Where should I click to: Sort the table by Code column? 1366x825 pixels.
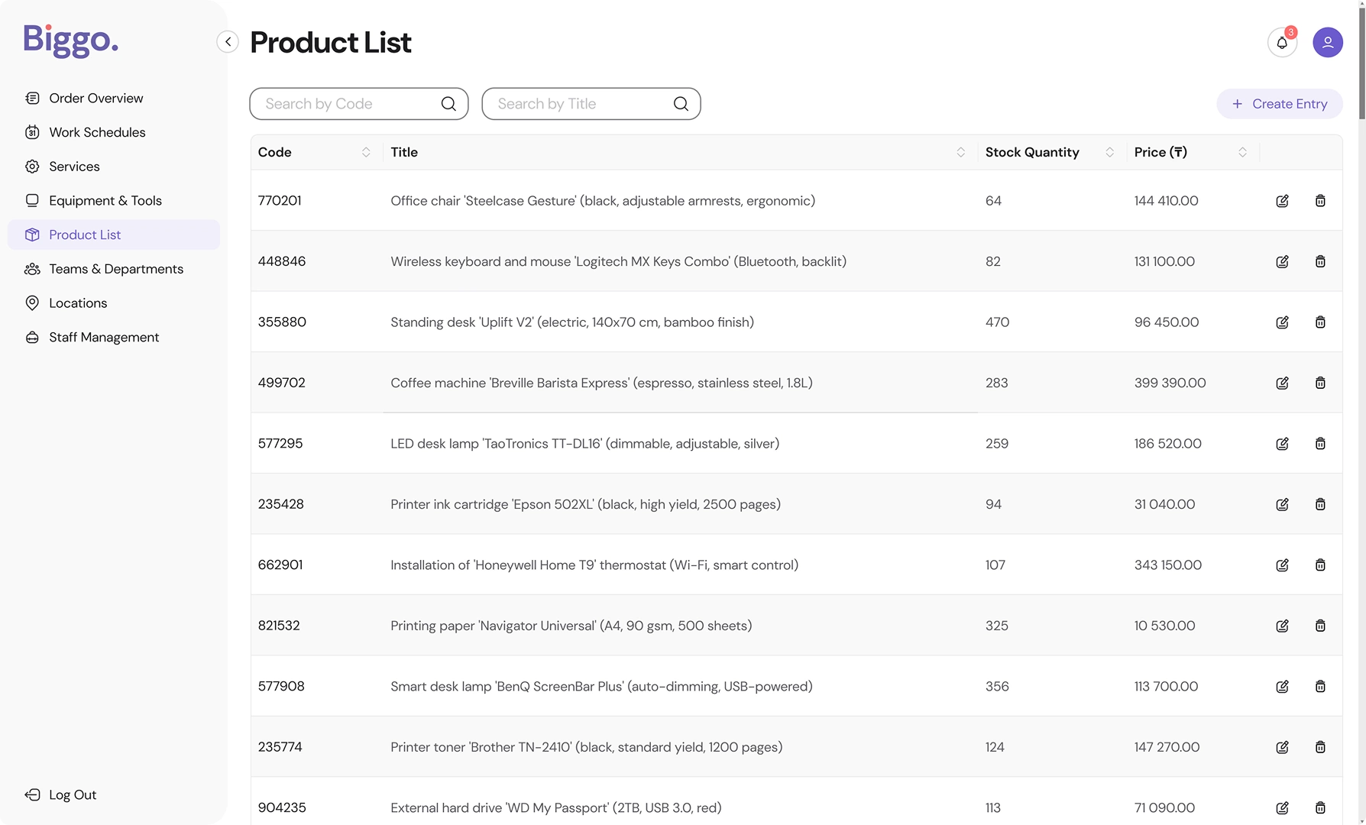366,153
